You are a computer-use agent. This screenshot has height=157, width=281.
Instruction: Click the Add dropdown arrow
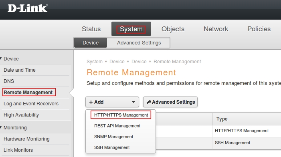[133, 102]
